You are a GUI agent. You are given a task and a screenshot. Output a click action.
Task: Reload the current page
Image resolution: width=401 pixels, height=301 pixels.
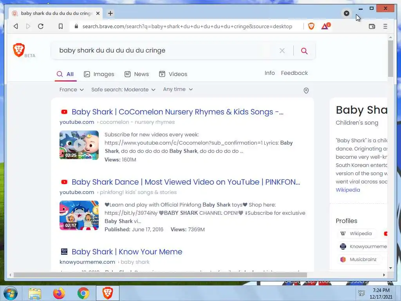coord(41,26)
